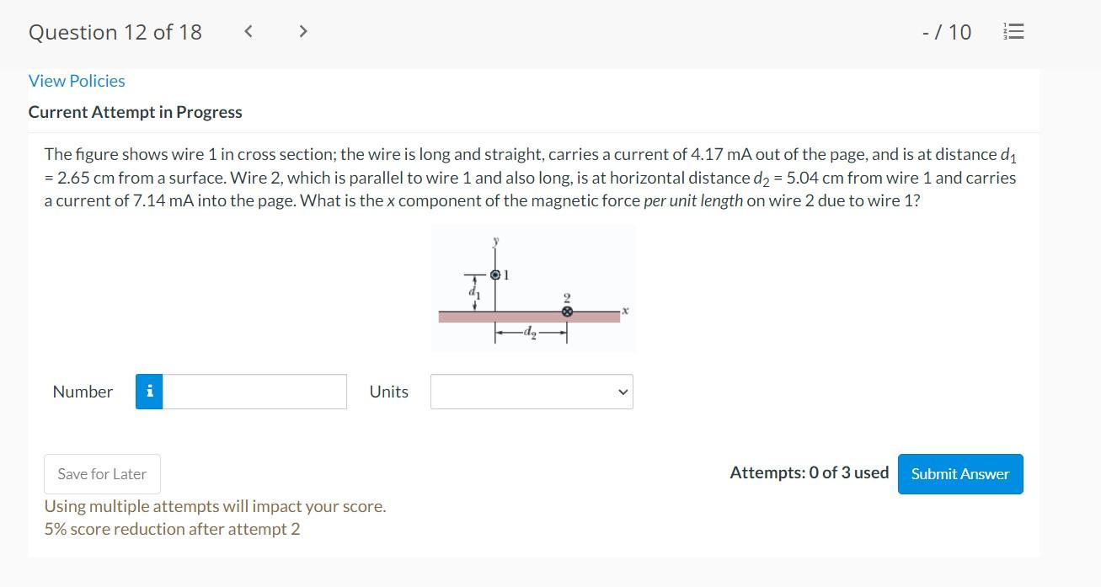Open the View Policies link

(x=77, y=81)
